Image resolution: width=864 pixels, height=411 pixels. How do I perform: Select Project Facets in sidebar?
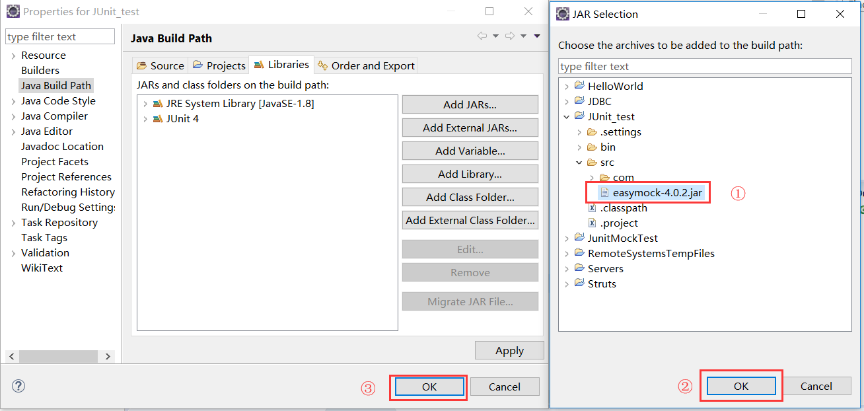click(55, 161)
